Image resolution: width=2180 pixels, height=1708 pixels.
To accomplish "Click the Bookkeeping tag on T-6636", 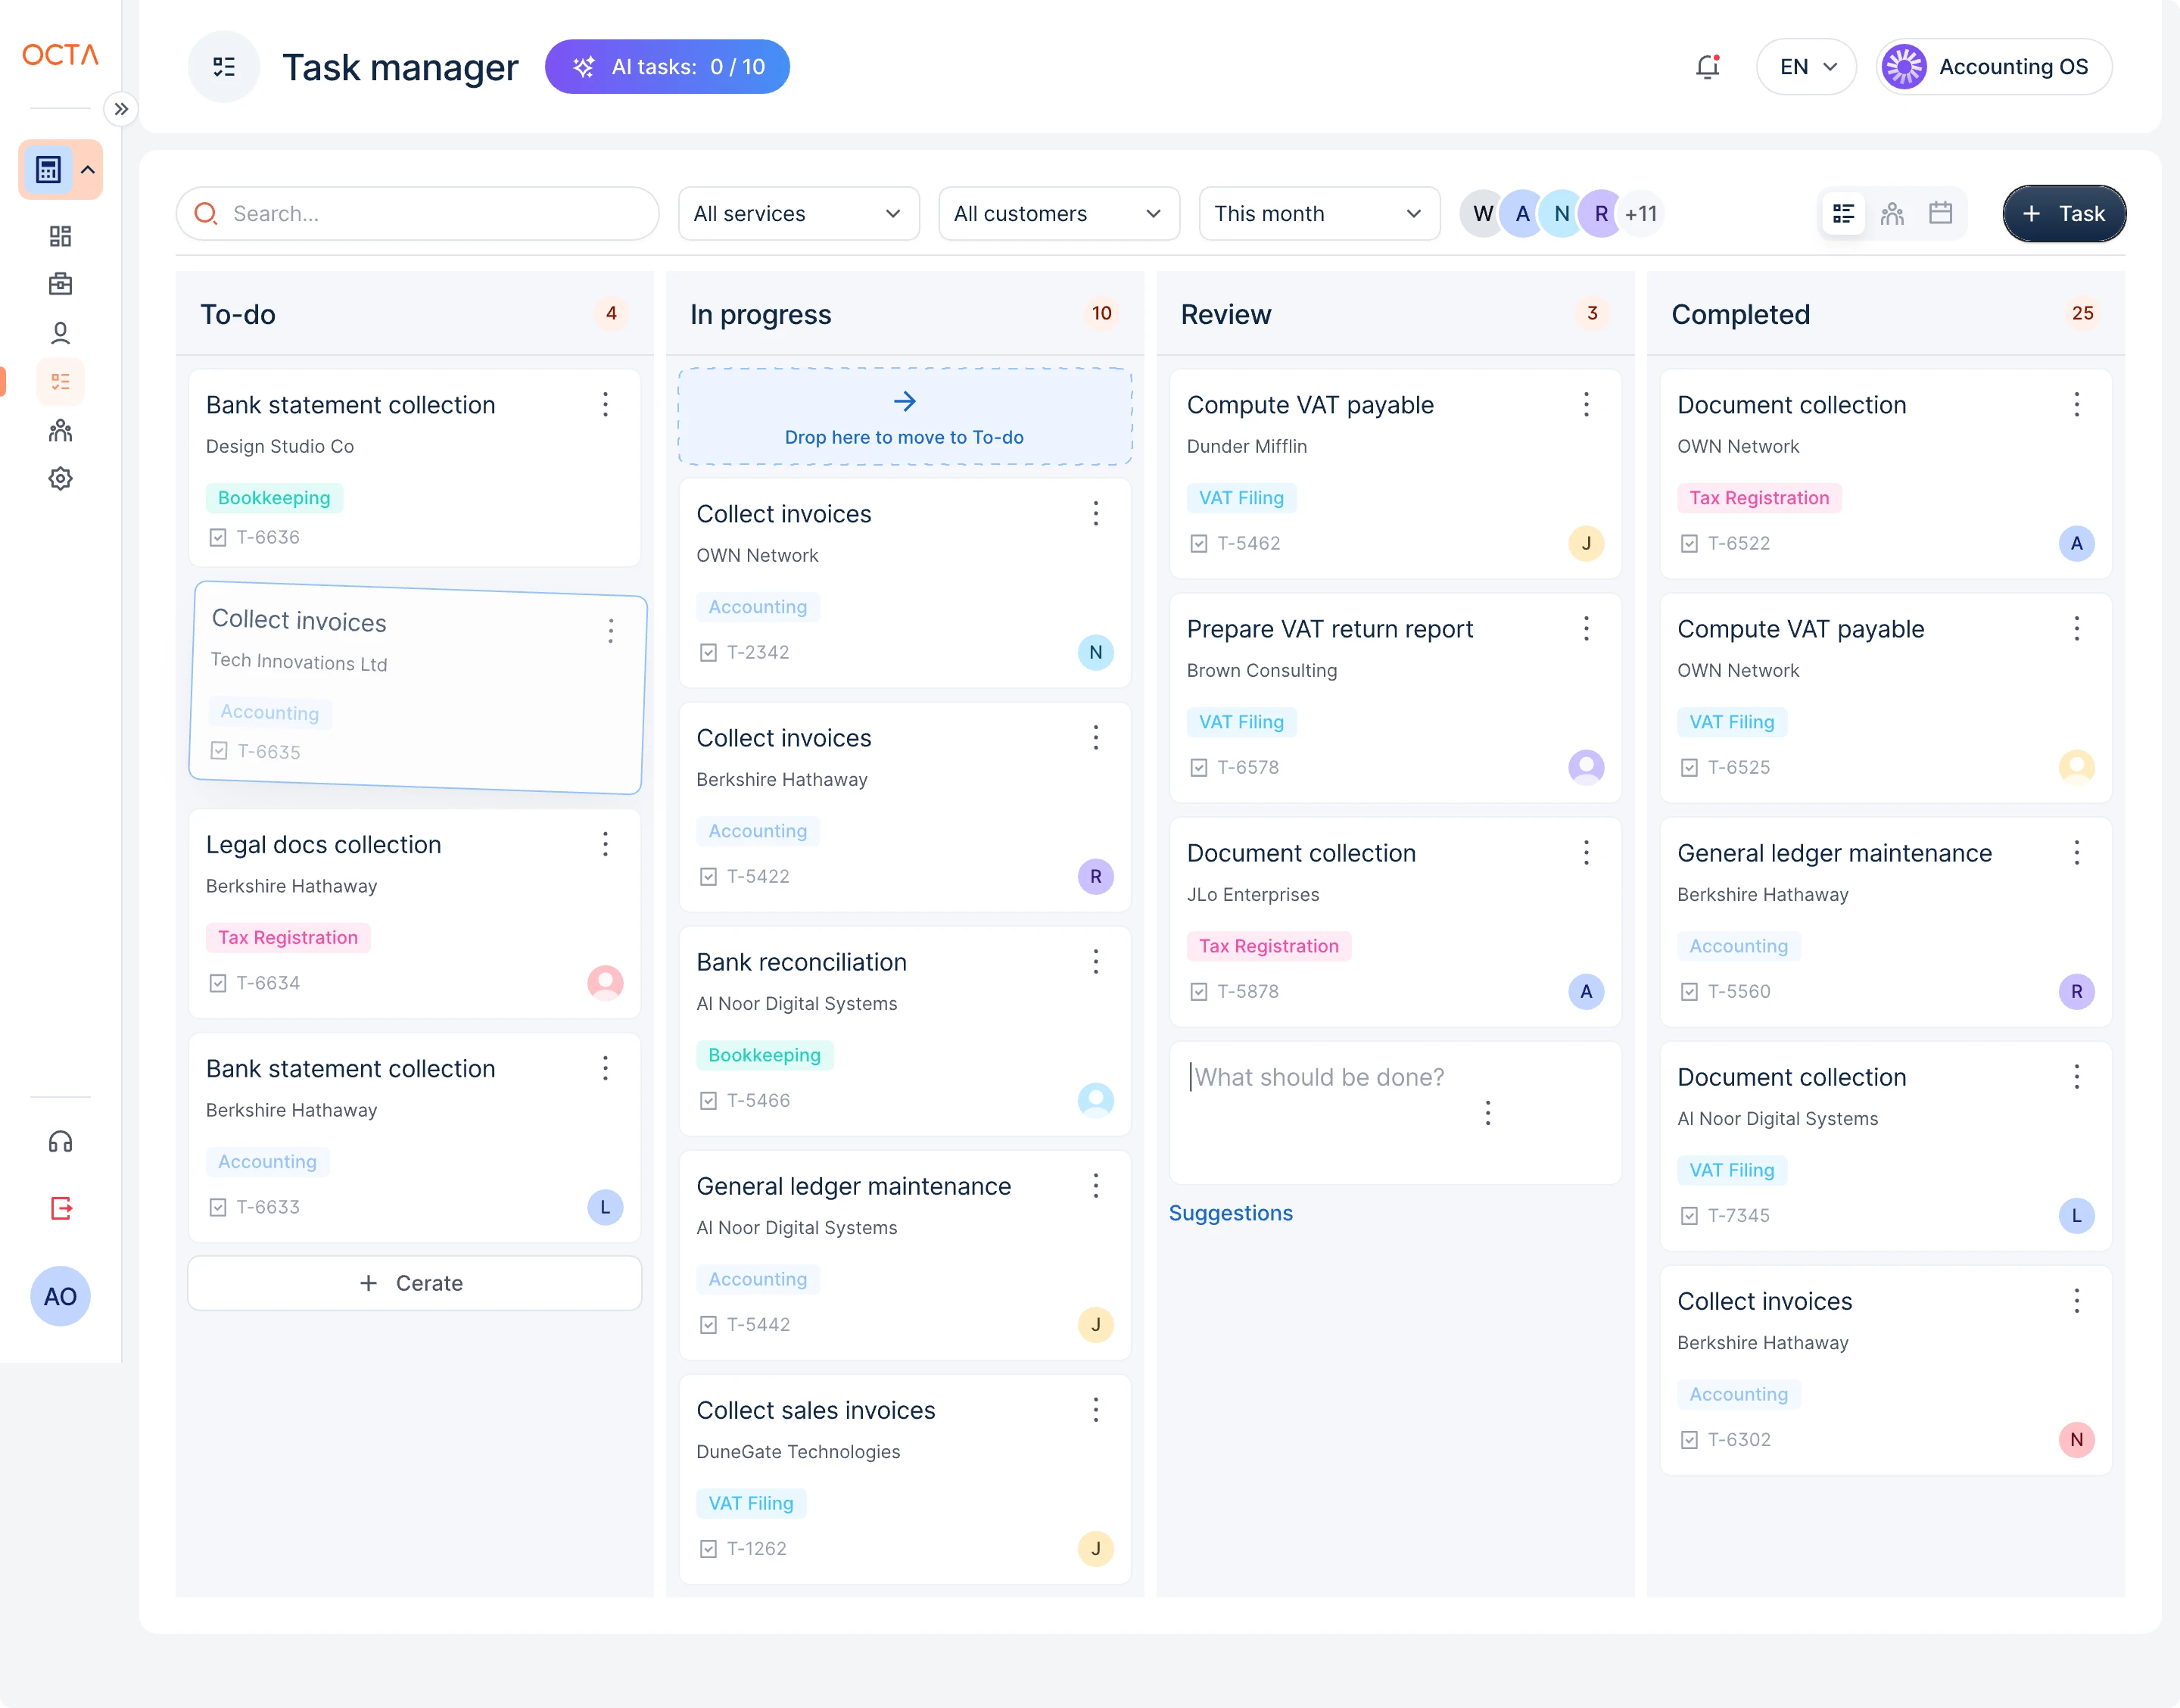I will [x=274, y=498].
